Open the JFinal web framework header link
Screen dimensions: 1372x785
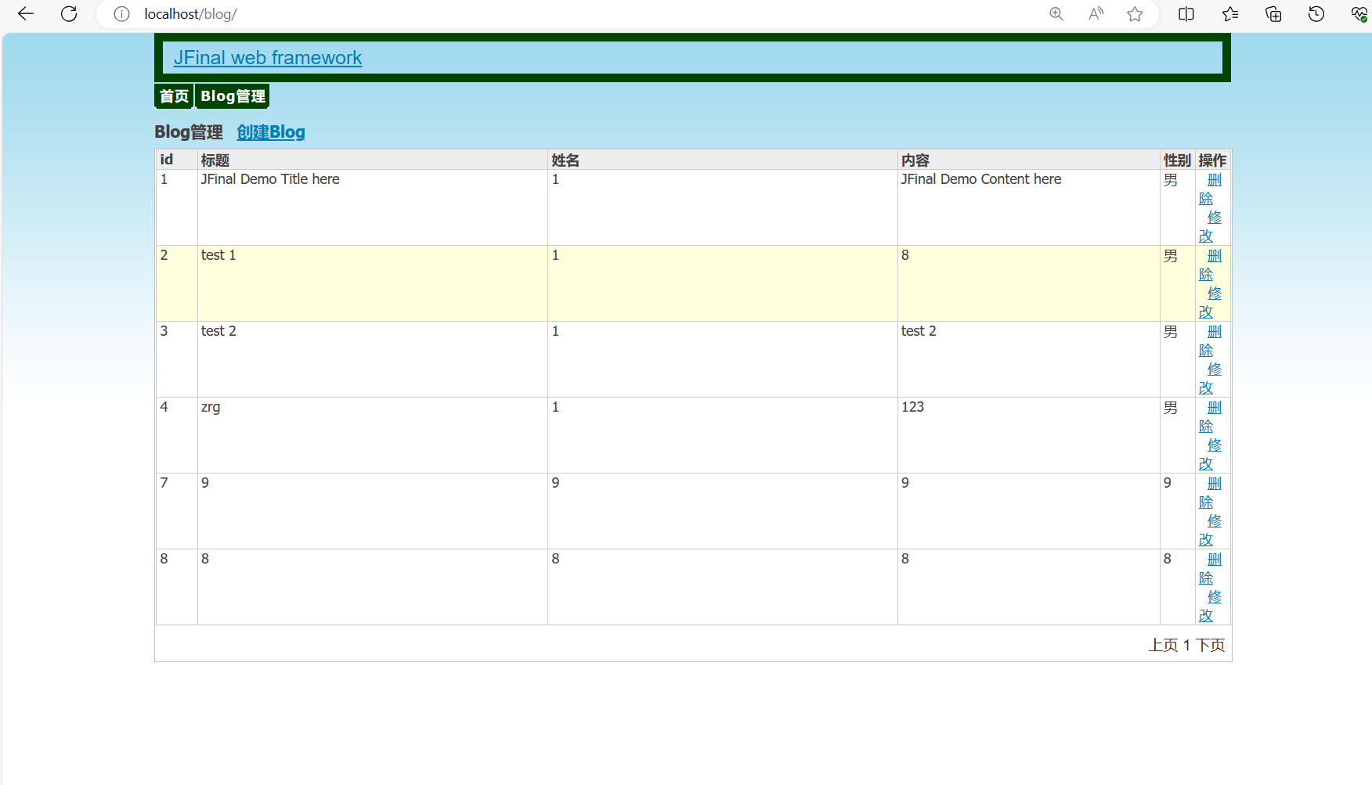[268, 58]
